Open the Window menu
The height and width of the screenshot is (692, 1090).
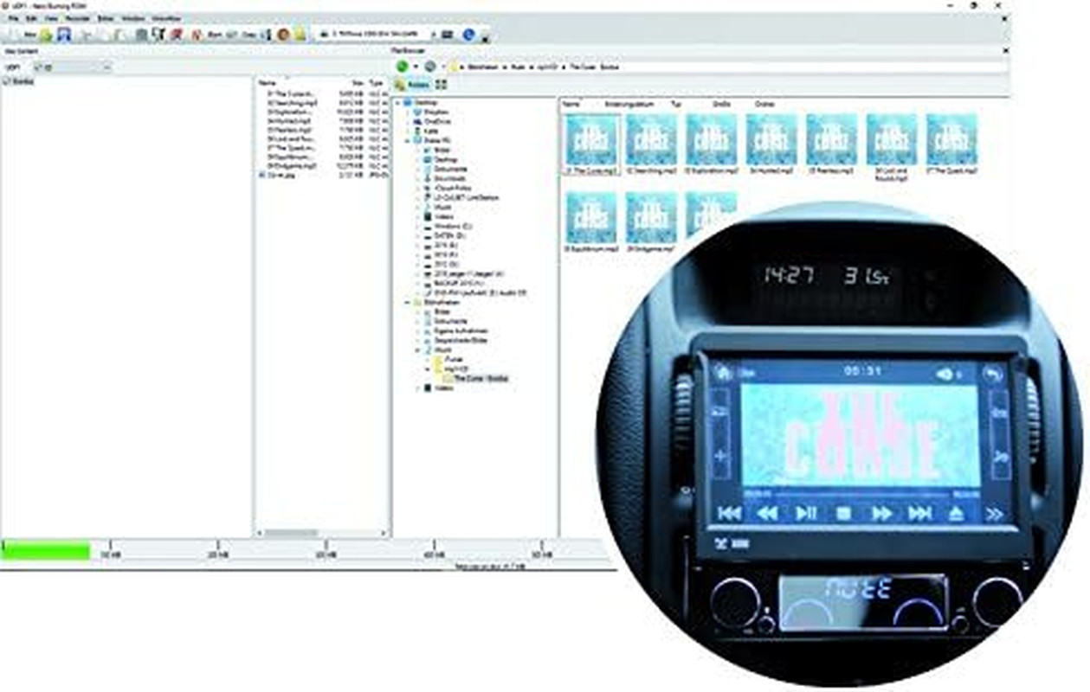(x=133, y=18)
